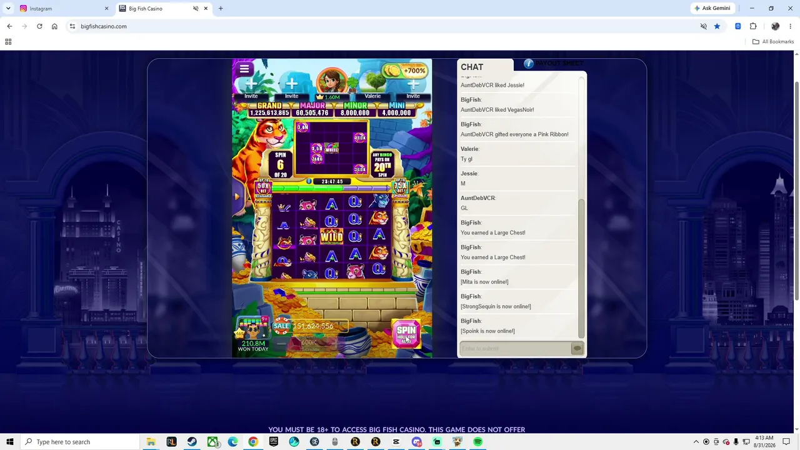Bookmark this page with the star icon
Viewport: 800px width, 450px height.
point(717,26)
